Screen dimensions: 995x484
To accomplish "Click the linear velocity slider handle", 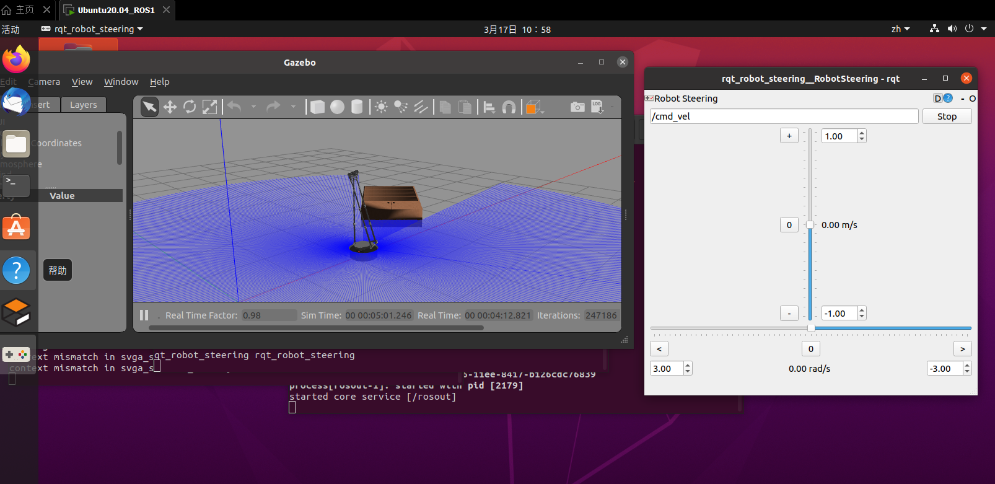I will click(810, 225).
